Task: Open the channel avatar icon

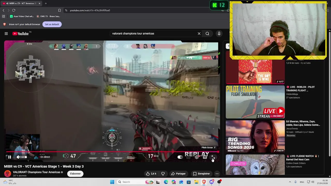Action: pos(7,174)
